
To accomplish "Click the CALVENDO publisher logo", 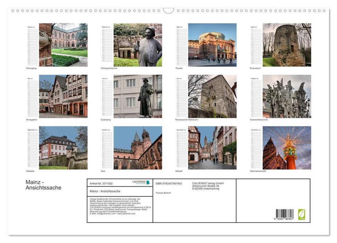I will (x=140, y=182).
